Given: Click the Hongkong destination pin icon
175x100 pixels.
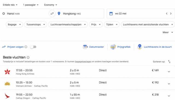Looking at the screenshot, I should (x=59, y=13).
